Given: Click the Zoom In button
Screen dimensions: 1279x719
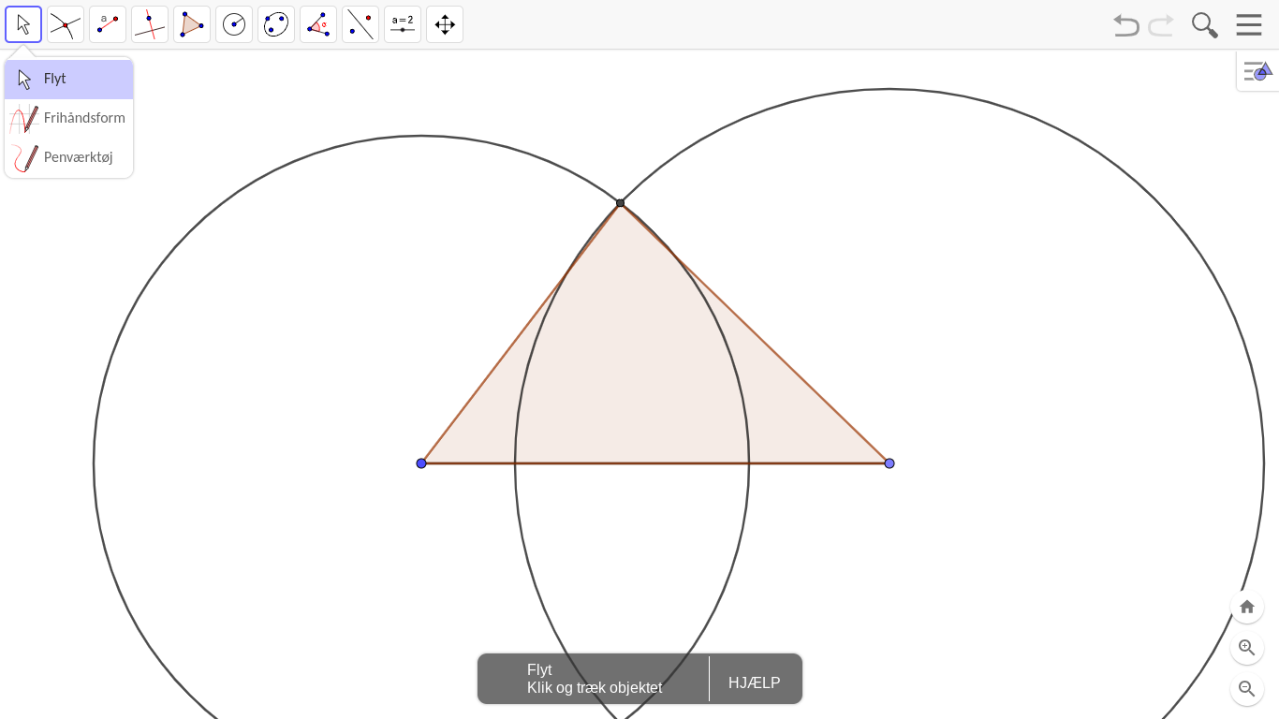Looking at the screenshot, I should pos(1247,648).
